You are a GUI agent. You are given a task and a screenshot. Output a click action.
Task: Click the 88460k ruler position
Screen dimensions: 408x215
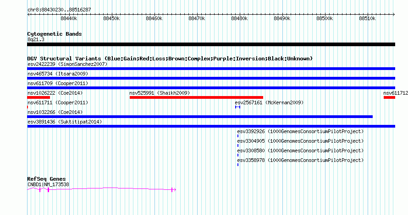154,18
